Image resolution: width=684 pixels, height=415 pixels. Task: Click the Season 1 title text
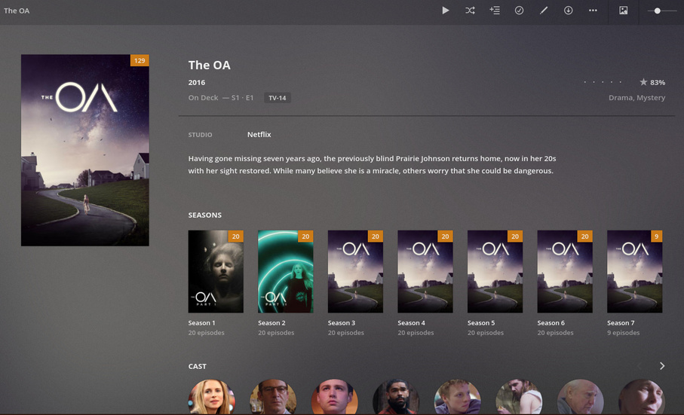201,322
